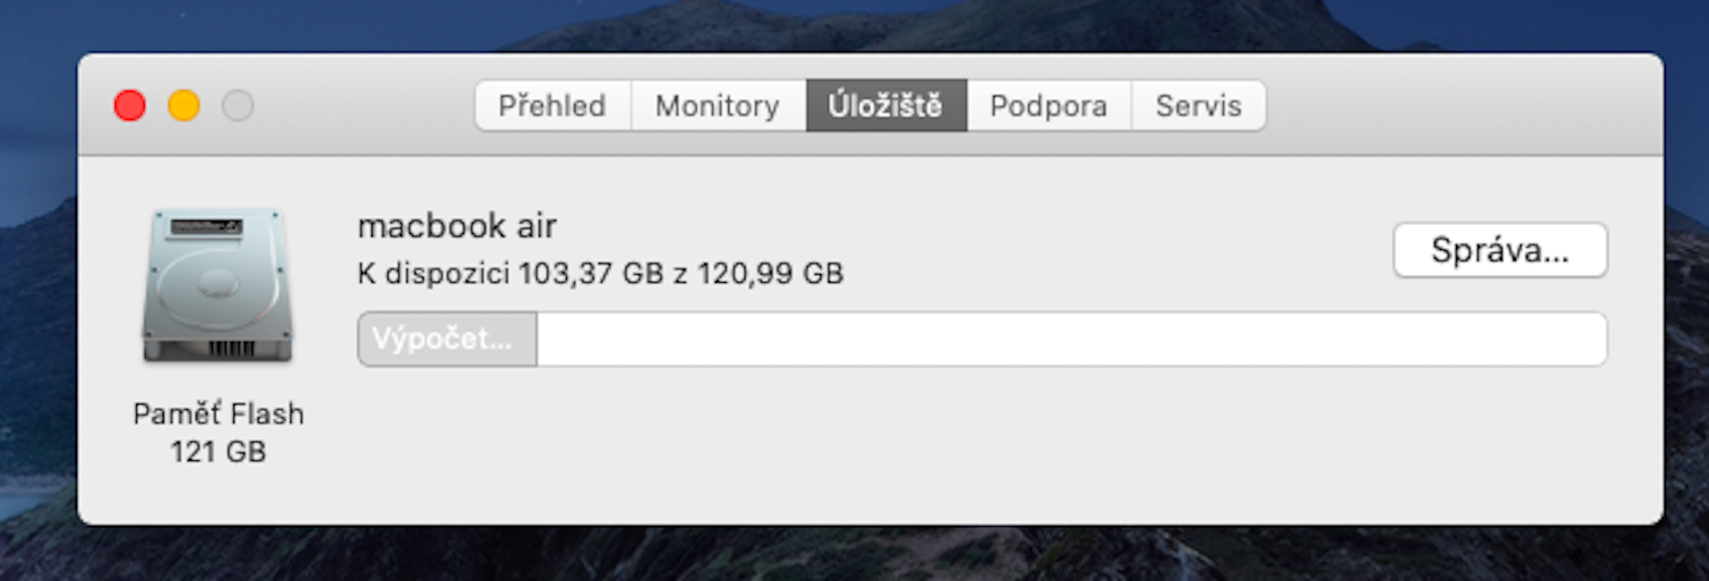Screen dimensions: 1709x581
Task: Click the 121 GB capacity label under the drive
Action: coord(218,452)
